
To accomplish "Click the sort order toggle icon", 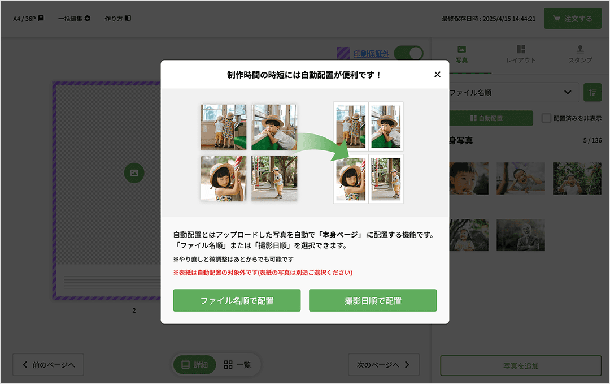I will click(592, 92).
